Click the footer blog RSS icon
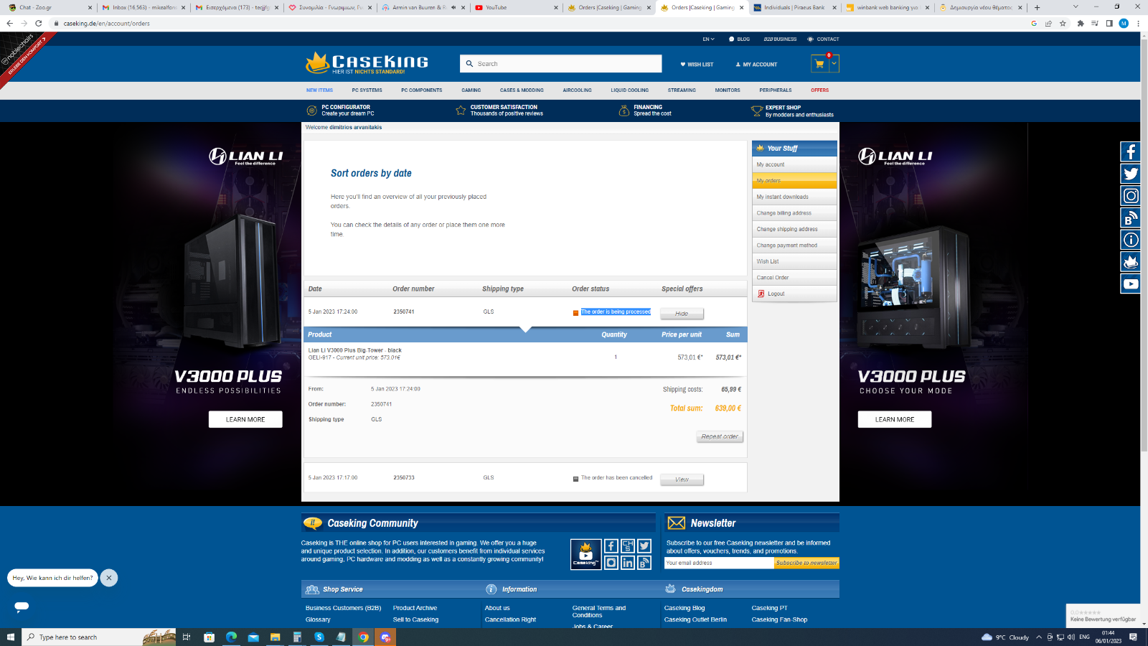The image size is (1148, 646). point(644,563)
